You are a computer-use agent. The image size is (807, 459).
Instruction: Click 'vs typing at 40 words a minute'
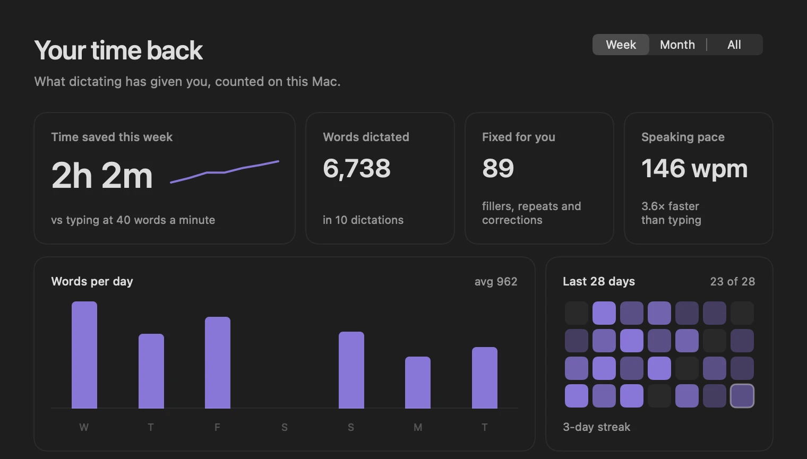point(133,220)
